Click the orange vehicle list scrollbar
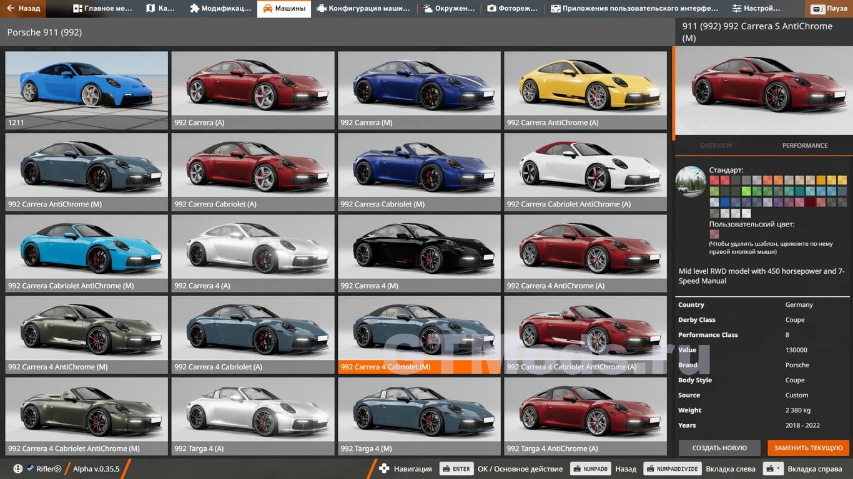This screenshot has width=853, height=479. click(x=673, y=94)
